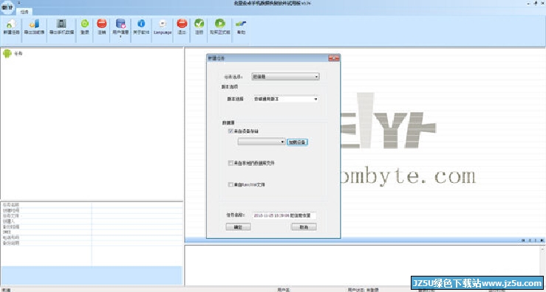Click the first red minus logout icon
This screenshot has height=292, width=546.
[102, 24]
